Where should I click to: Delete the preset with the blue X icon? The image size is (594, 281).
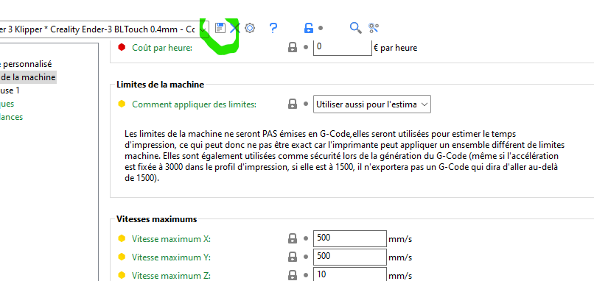coord(235,28)
